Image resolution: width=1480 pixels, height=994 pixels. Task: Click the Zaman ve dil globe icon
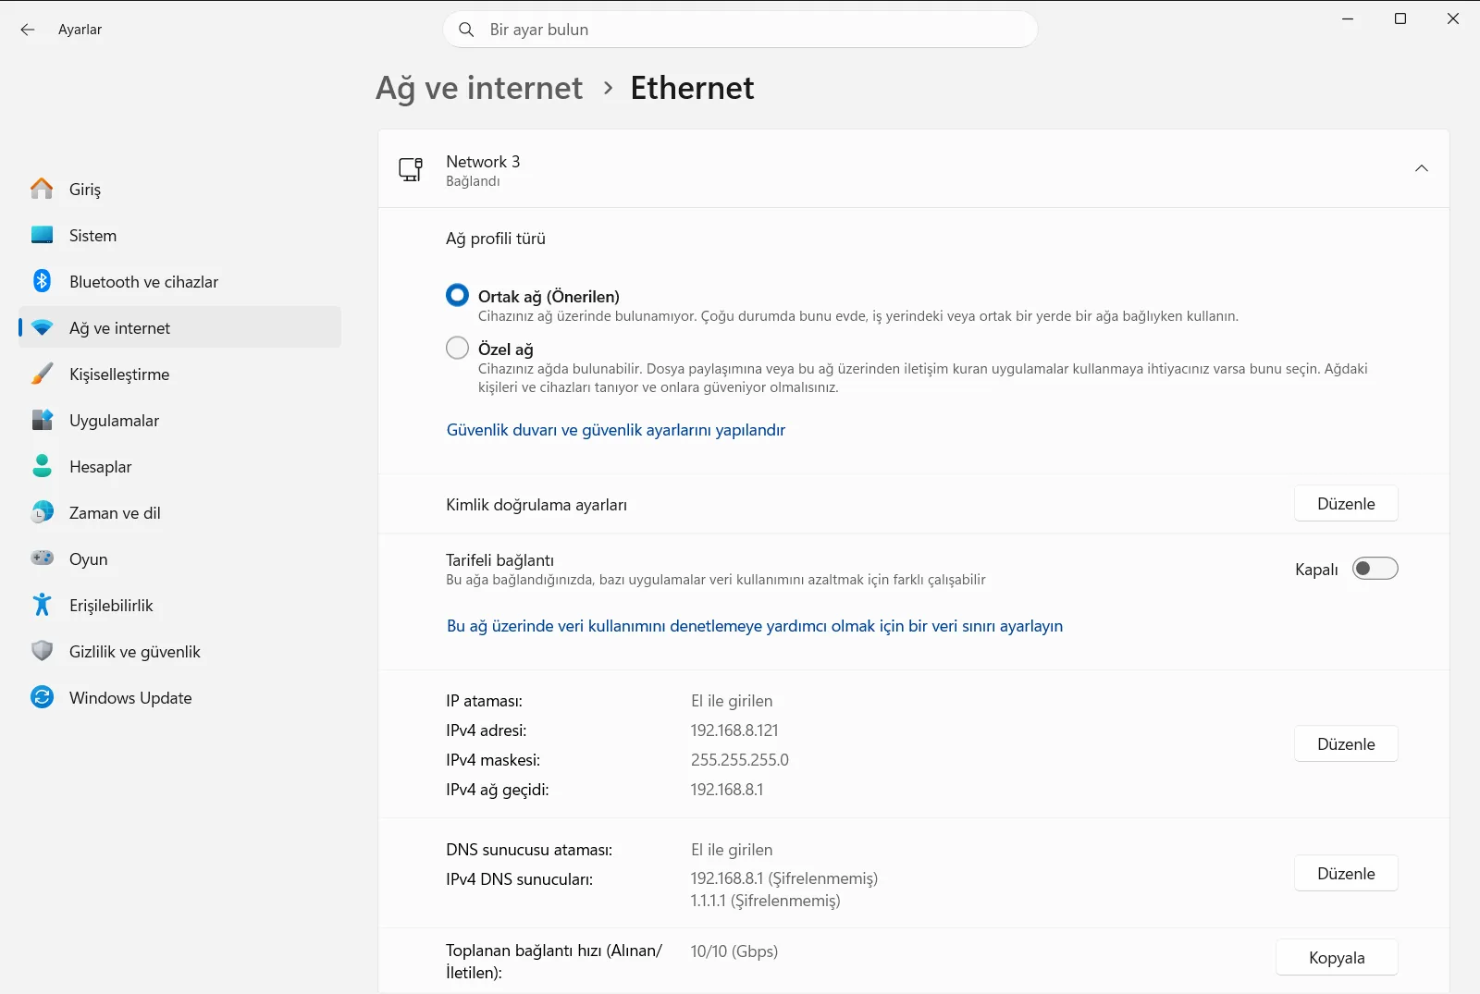click(x=42, y=512)
